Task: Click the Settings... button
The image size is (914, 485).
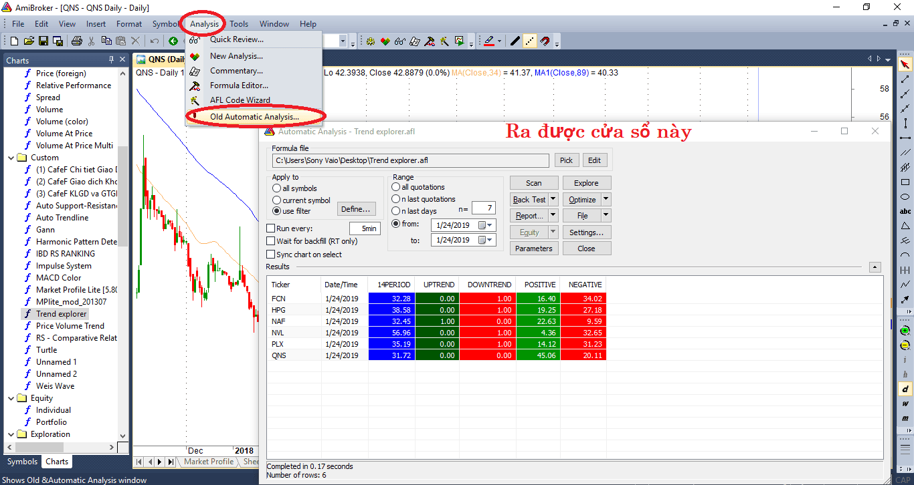Action: 587,232
